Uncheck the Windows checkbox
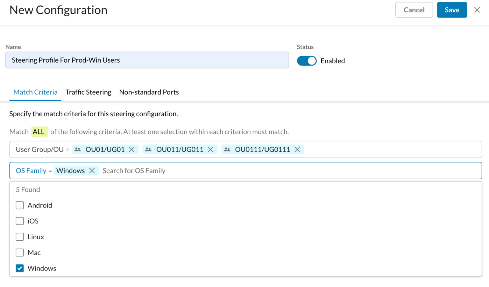The width and height of the screenshot is (489, 287). (x=20, y=268)
